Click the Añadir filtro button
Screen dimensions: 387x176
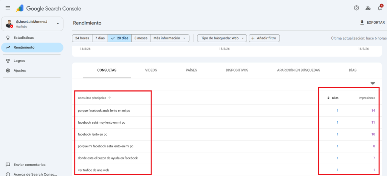point(264,38)
